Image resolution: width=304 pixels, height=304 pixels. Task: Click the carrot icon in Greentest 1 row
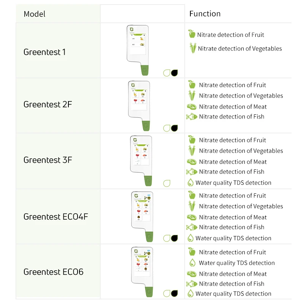[193, 48]
